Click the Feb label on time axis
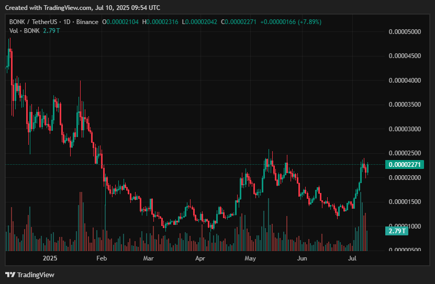The width and height of the screenshot is (435, 284). (x=102, y=258)
